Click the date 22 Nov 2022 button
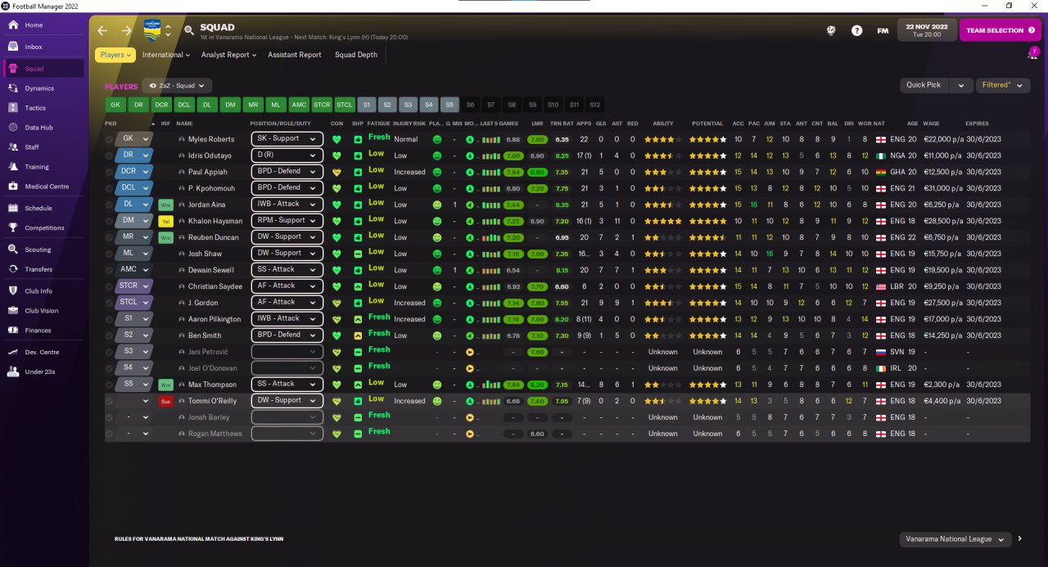 click(926, 30)
